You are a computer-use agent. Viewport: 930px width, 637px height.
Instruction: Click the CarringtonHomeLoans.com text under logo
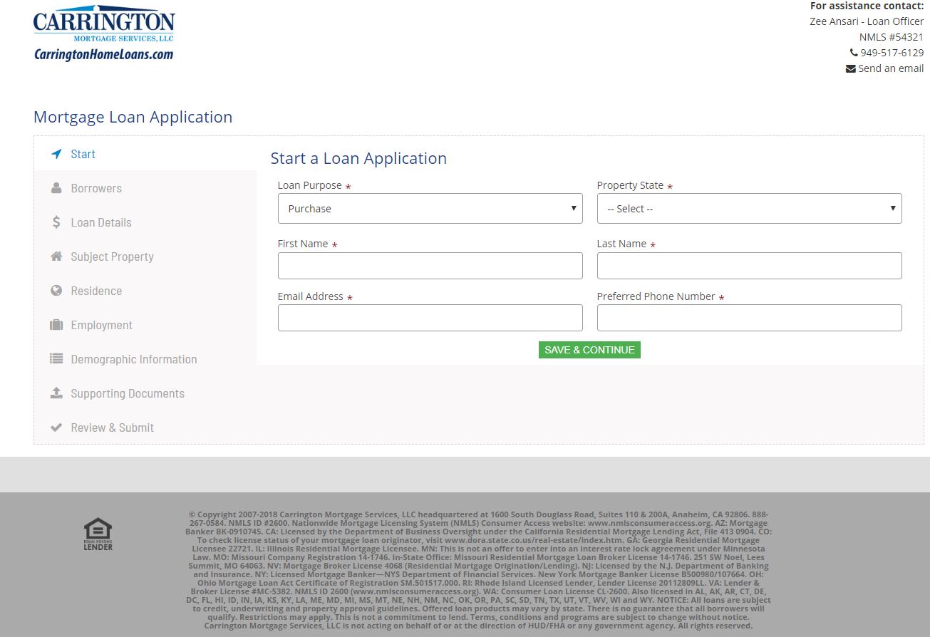click(x=103, y=54)
